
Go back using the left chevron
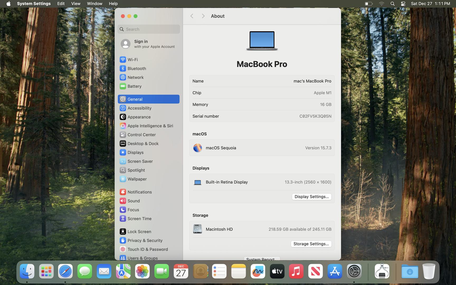(192, 16)
